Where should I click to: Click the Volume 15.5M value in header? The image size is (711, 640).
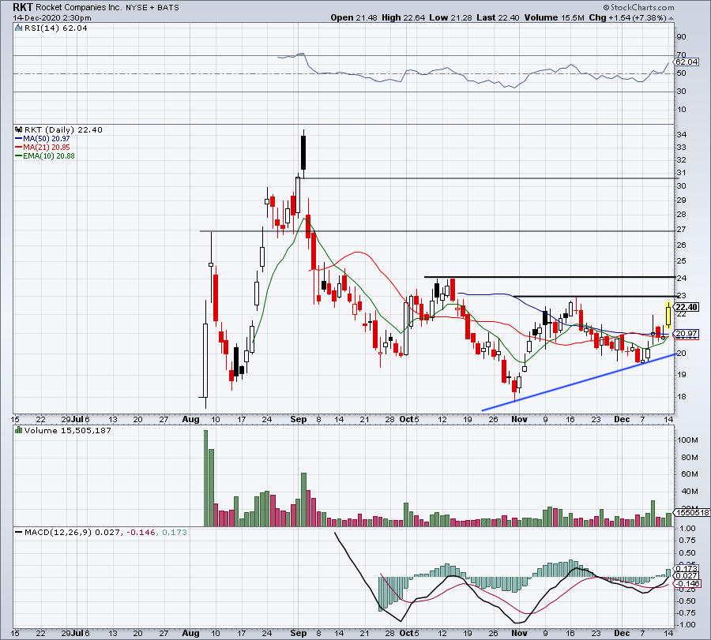pyautogui.click(x=554, y=17)
